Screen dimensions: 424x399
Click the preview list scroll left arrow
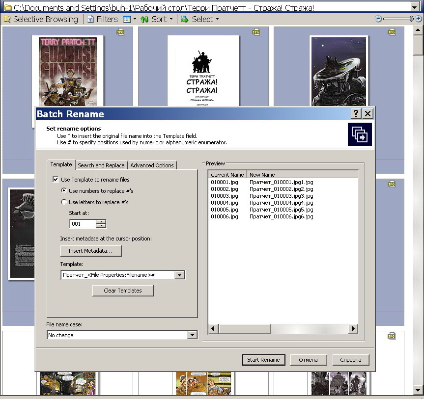click(x=213, y=329)
